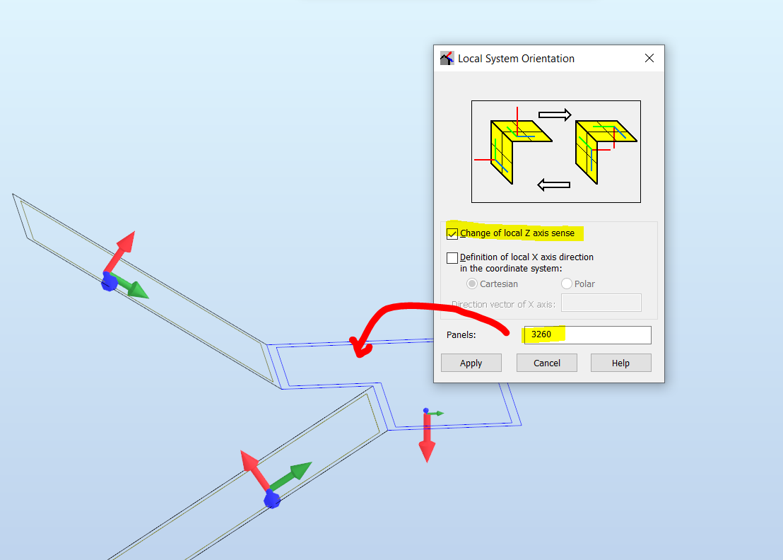783x560 pixels.
Task: Click the blue origin sphere on lower panel
Action: [272, 500]
